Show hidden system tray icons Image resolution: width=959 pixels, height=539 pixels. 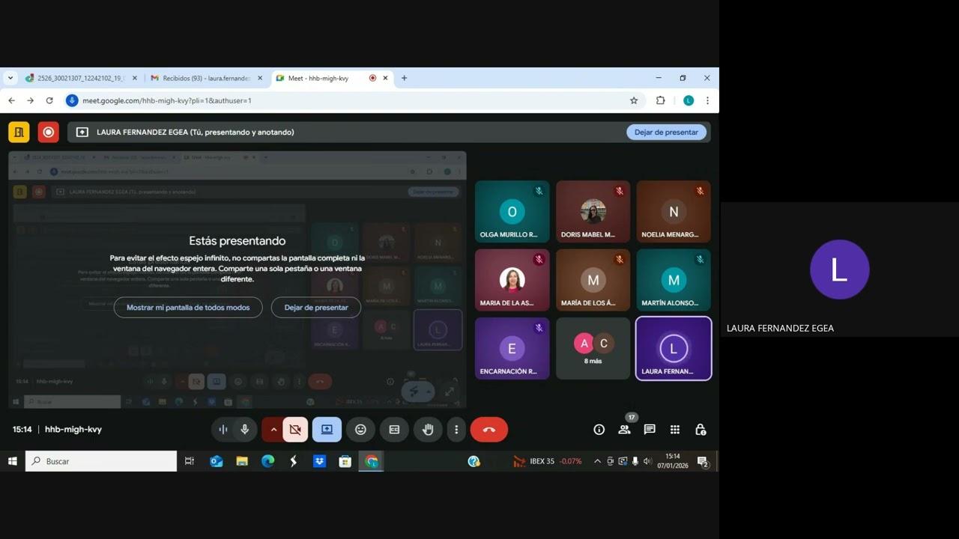(597, 461)
